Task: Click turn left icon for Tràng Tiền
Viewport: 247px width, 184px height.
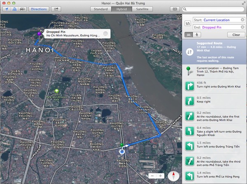Action: (189, 146)
